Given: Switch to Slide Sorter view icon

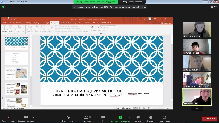Looking at the screenshot, I should (140, 108).
